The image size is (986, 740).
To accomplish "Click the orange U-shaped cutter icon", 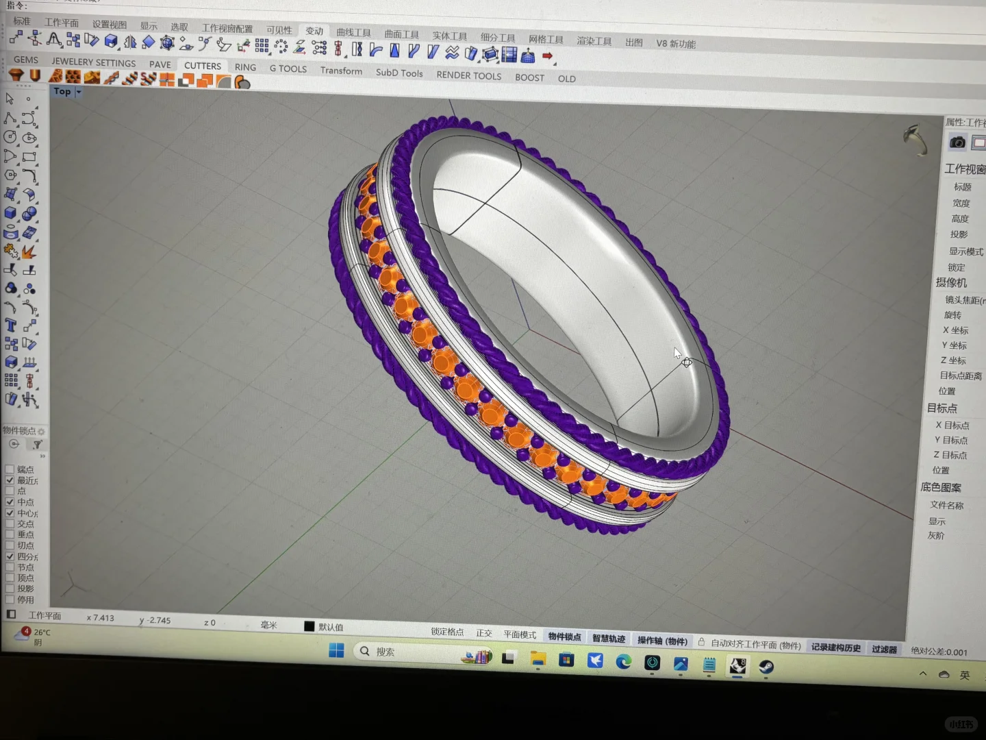I will (x=35, y=75).
